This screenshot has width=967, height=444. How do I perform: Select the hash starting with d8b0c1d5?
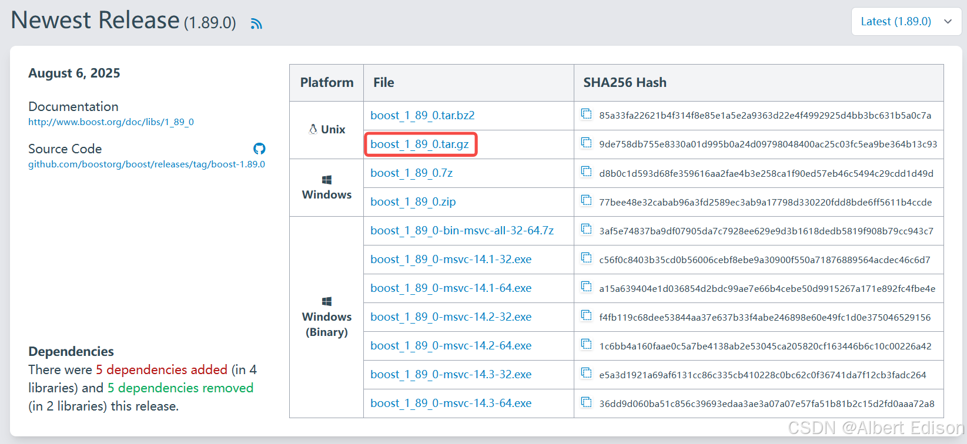767,173
